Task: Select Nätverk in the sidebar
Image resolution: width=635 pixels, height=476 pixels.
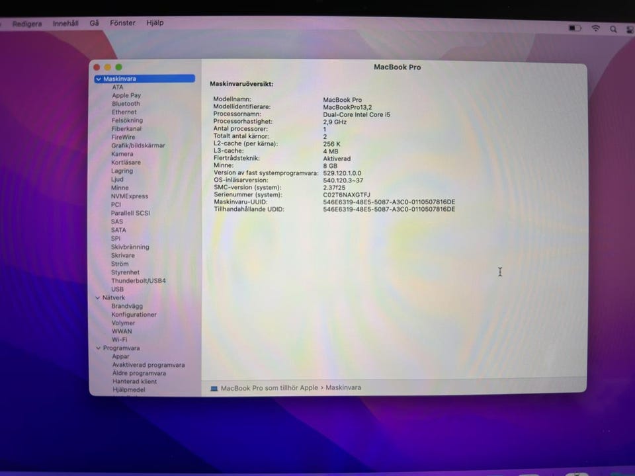Action: click(x=114, y=298)
